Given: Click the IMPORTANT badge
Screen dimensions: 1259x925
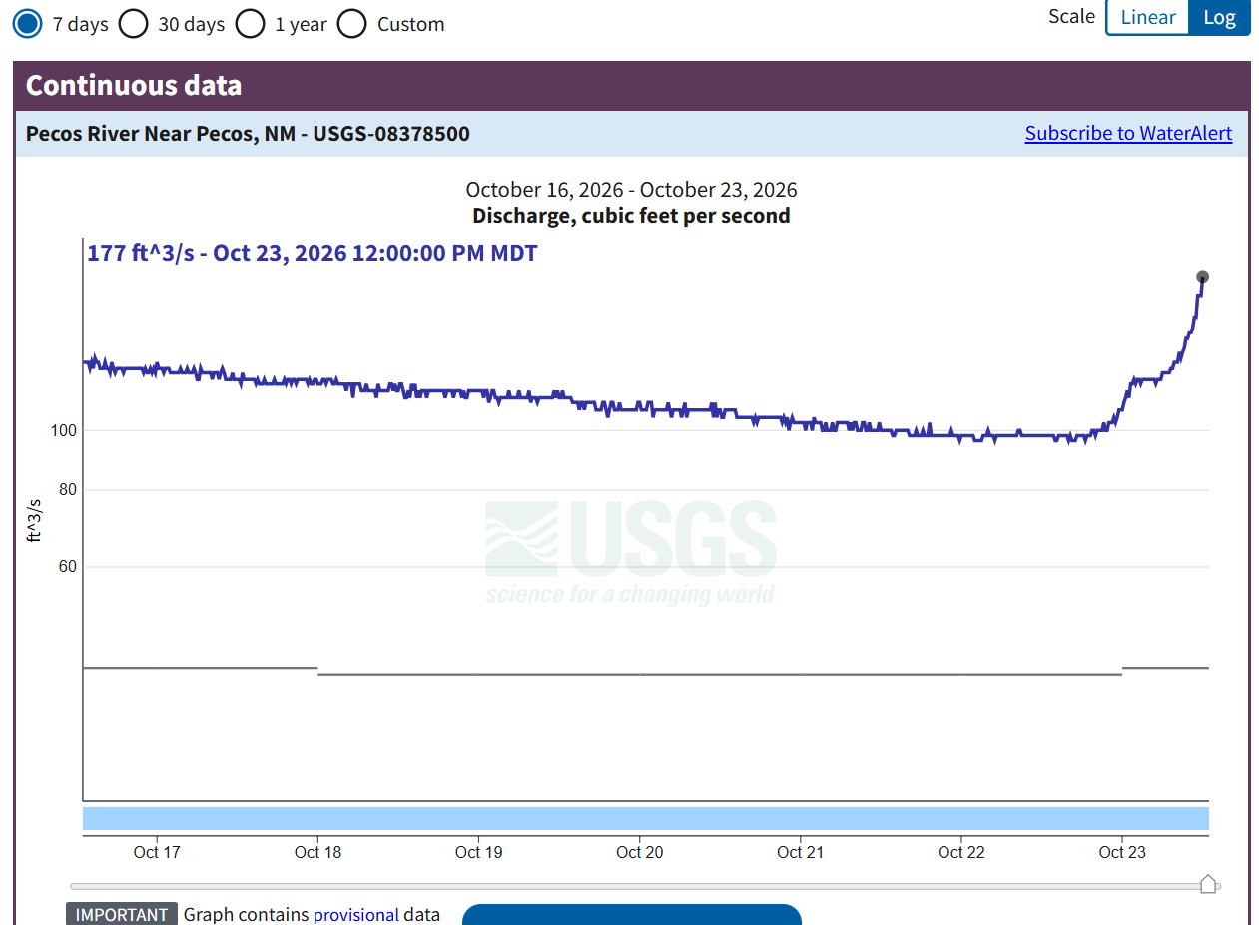Looking at the screenshot, I should (122, 914).
